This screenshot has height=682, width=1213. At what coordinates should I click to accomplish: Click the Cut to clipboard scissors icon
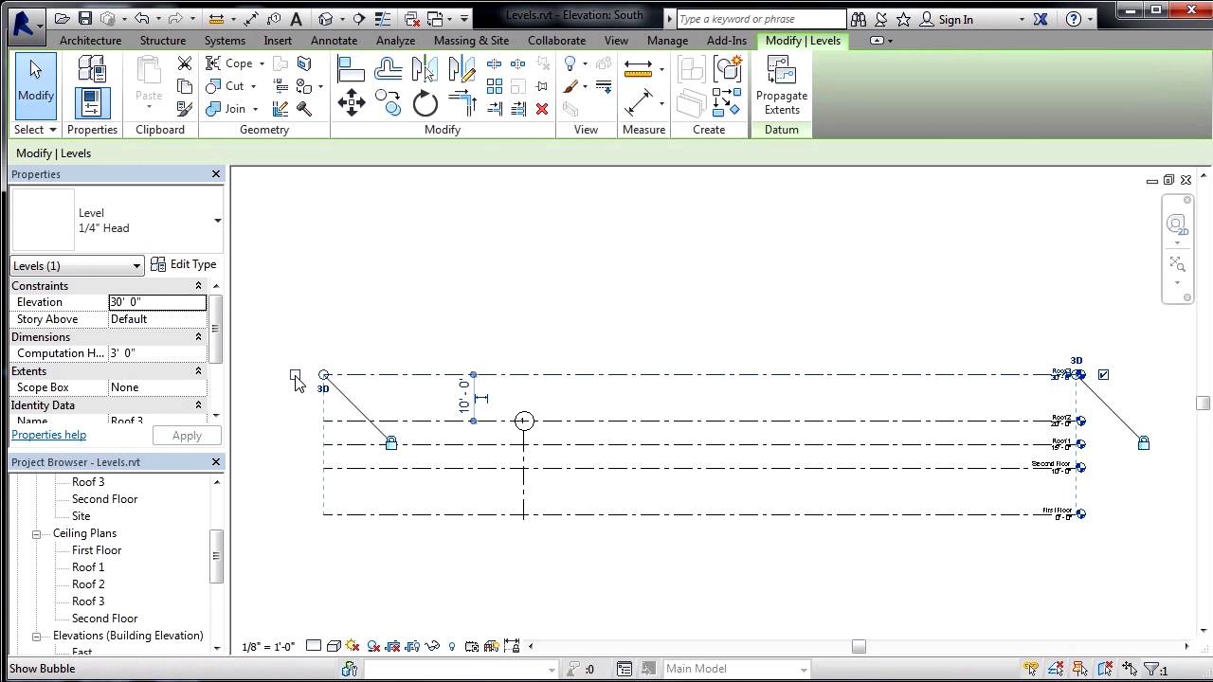pos(185,63)
